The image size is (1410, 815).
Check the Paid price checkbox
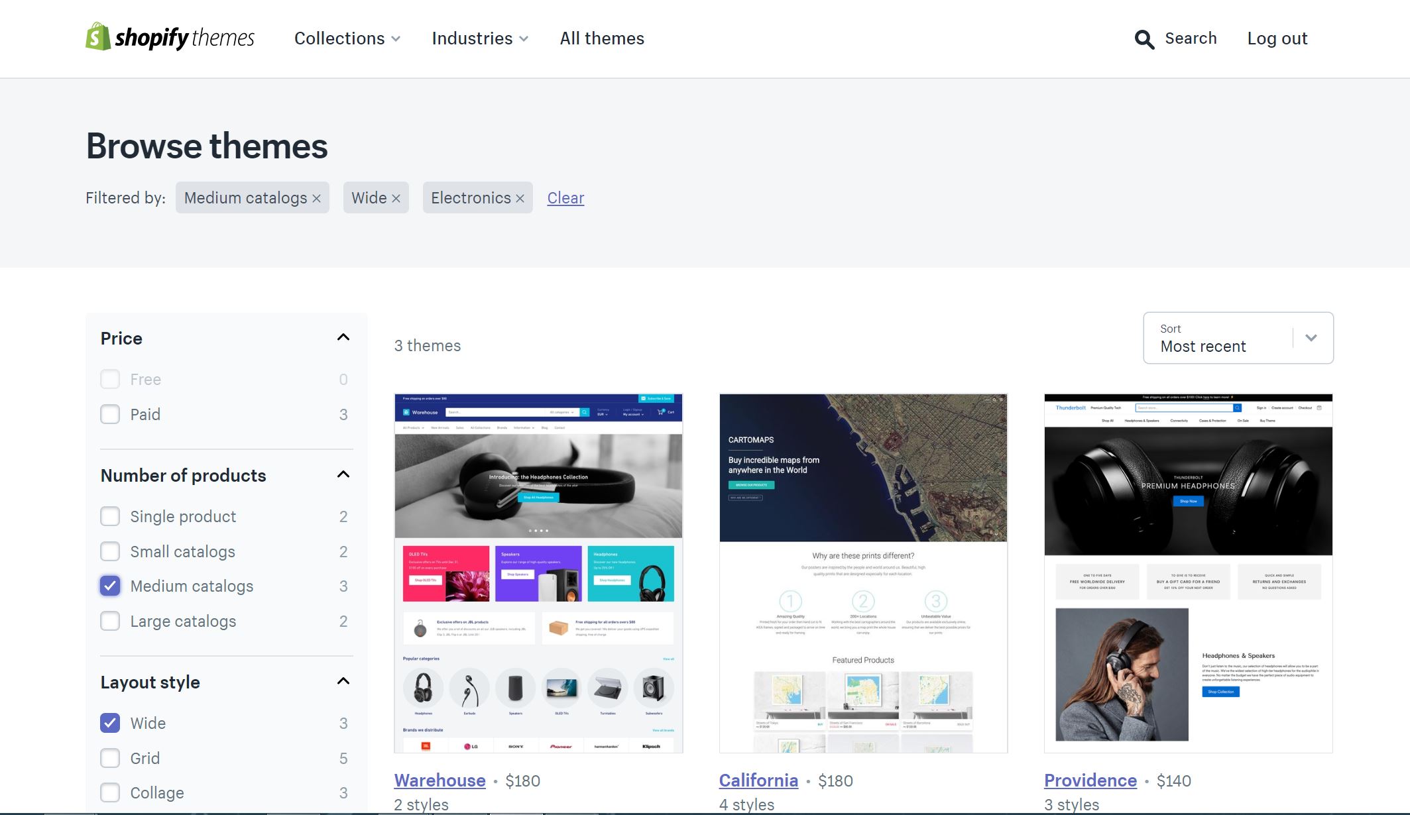110,415
